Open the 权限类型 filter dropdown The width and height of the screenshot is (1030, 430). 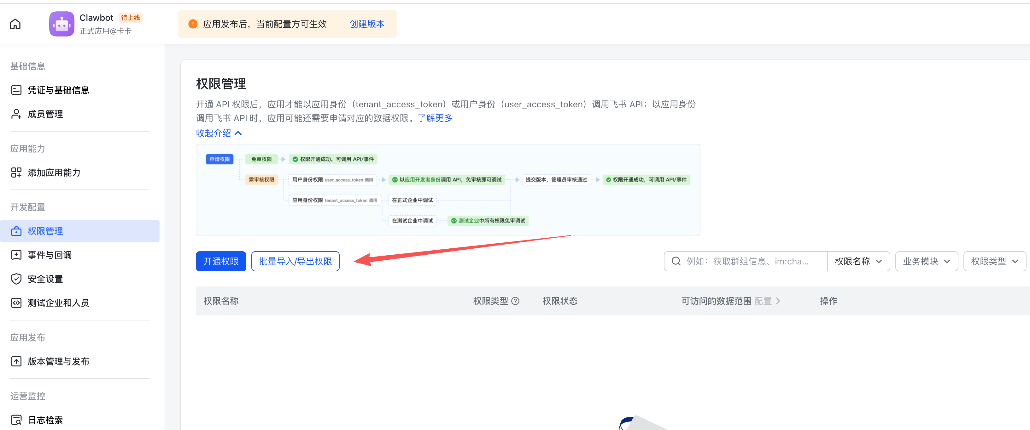994,261
